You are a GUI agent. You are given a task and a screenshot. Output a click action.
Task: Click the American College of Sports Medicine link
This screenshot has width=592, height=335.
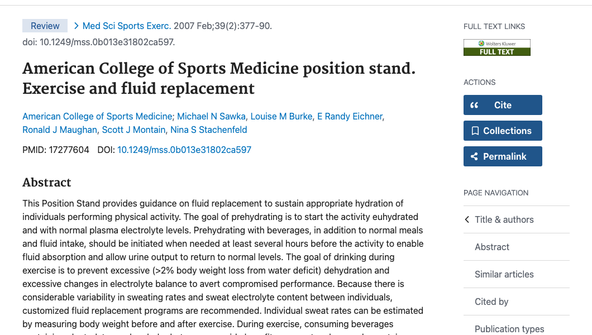(x=97, y=116)
